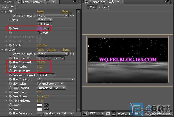Toggle the Color Loops stopwatch
The width and height of the screenshot is (174, 117).
point(10,92)
